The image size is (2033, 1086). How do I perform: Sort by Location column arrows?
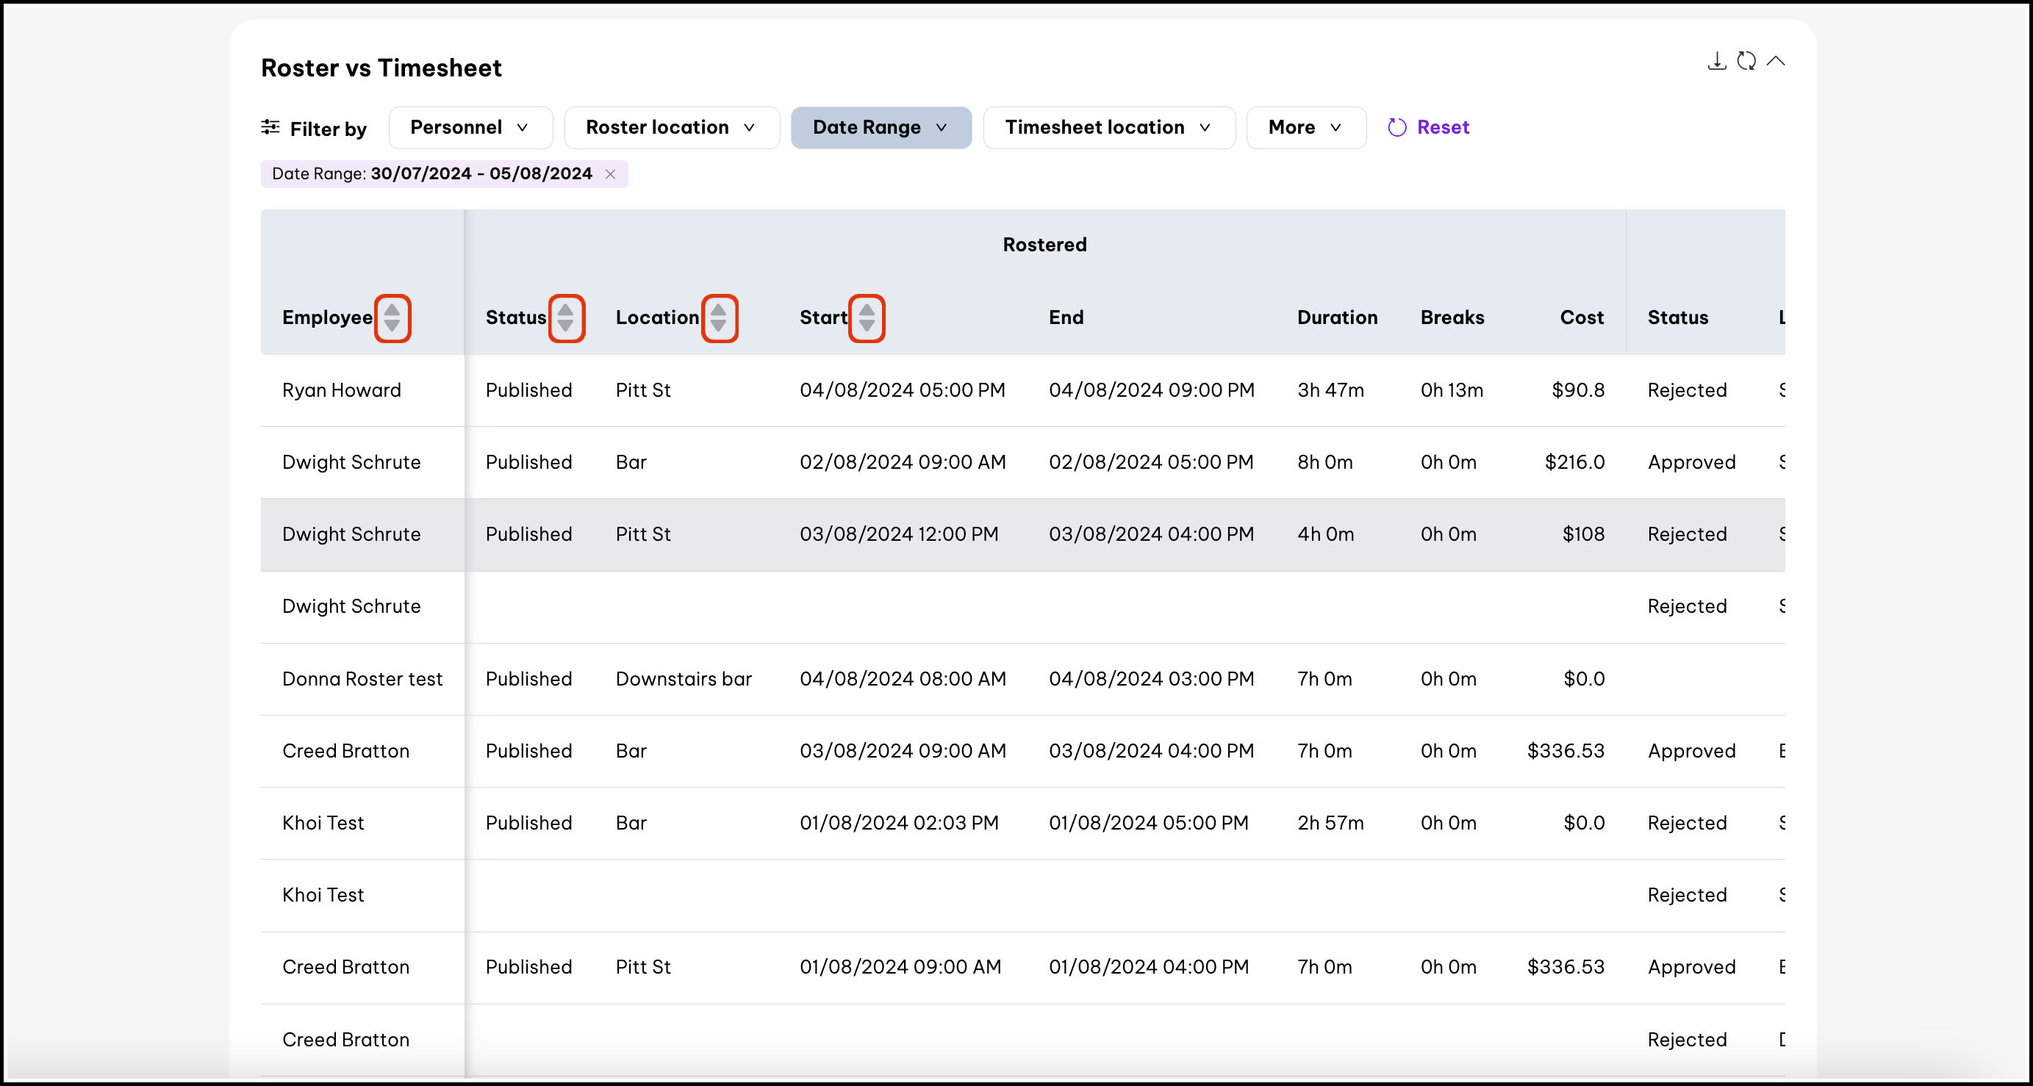point(719,318)
